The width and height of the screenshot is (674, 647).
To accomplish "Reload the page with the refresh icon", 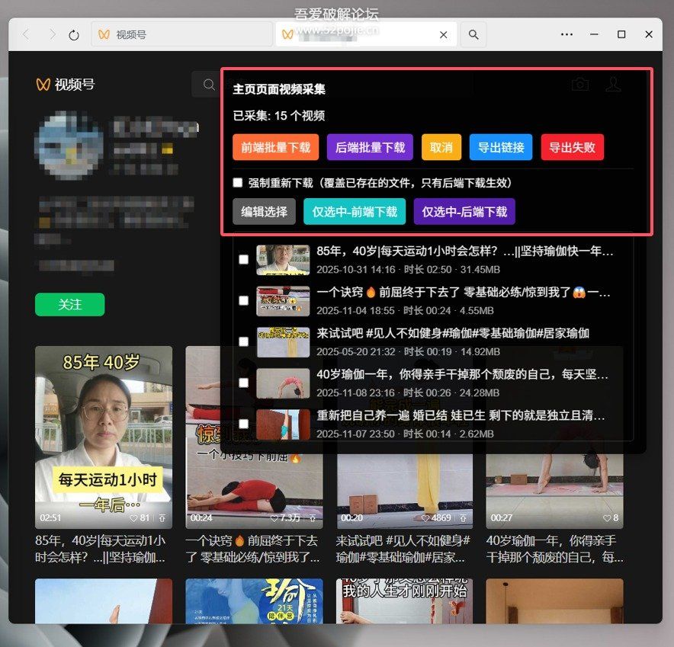I will pyautogui.click(x=72, y=34).
